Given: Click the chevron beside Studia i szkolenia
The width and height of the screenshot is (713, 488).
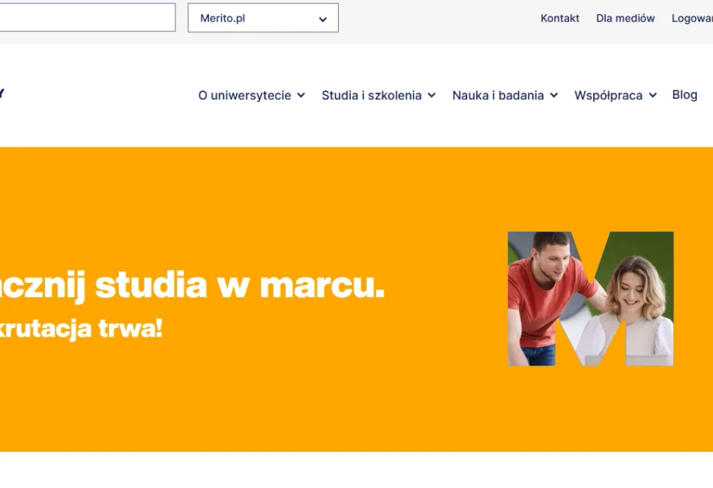Looking at the screenshot, I should tap(431, 95).
